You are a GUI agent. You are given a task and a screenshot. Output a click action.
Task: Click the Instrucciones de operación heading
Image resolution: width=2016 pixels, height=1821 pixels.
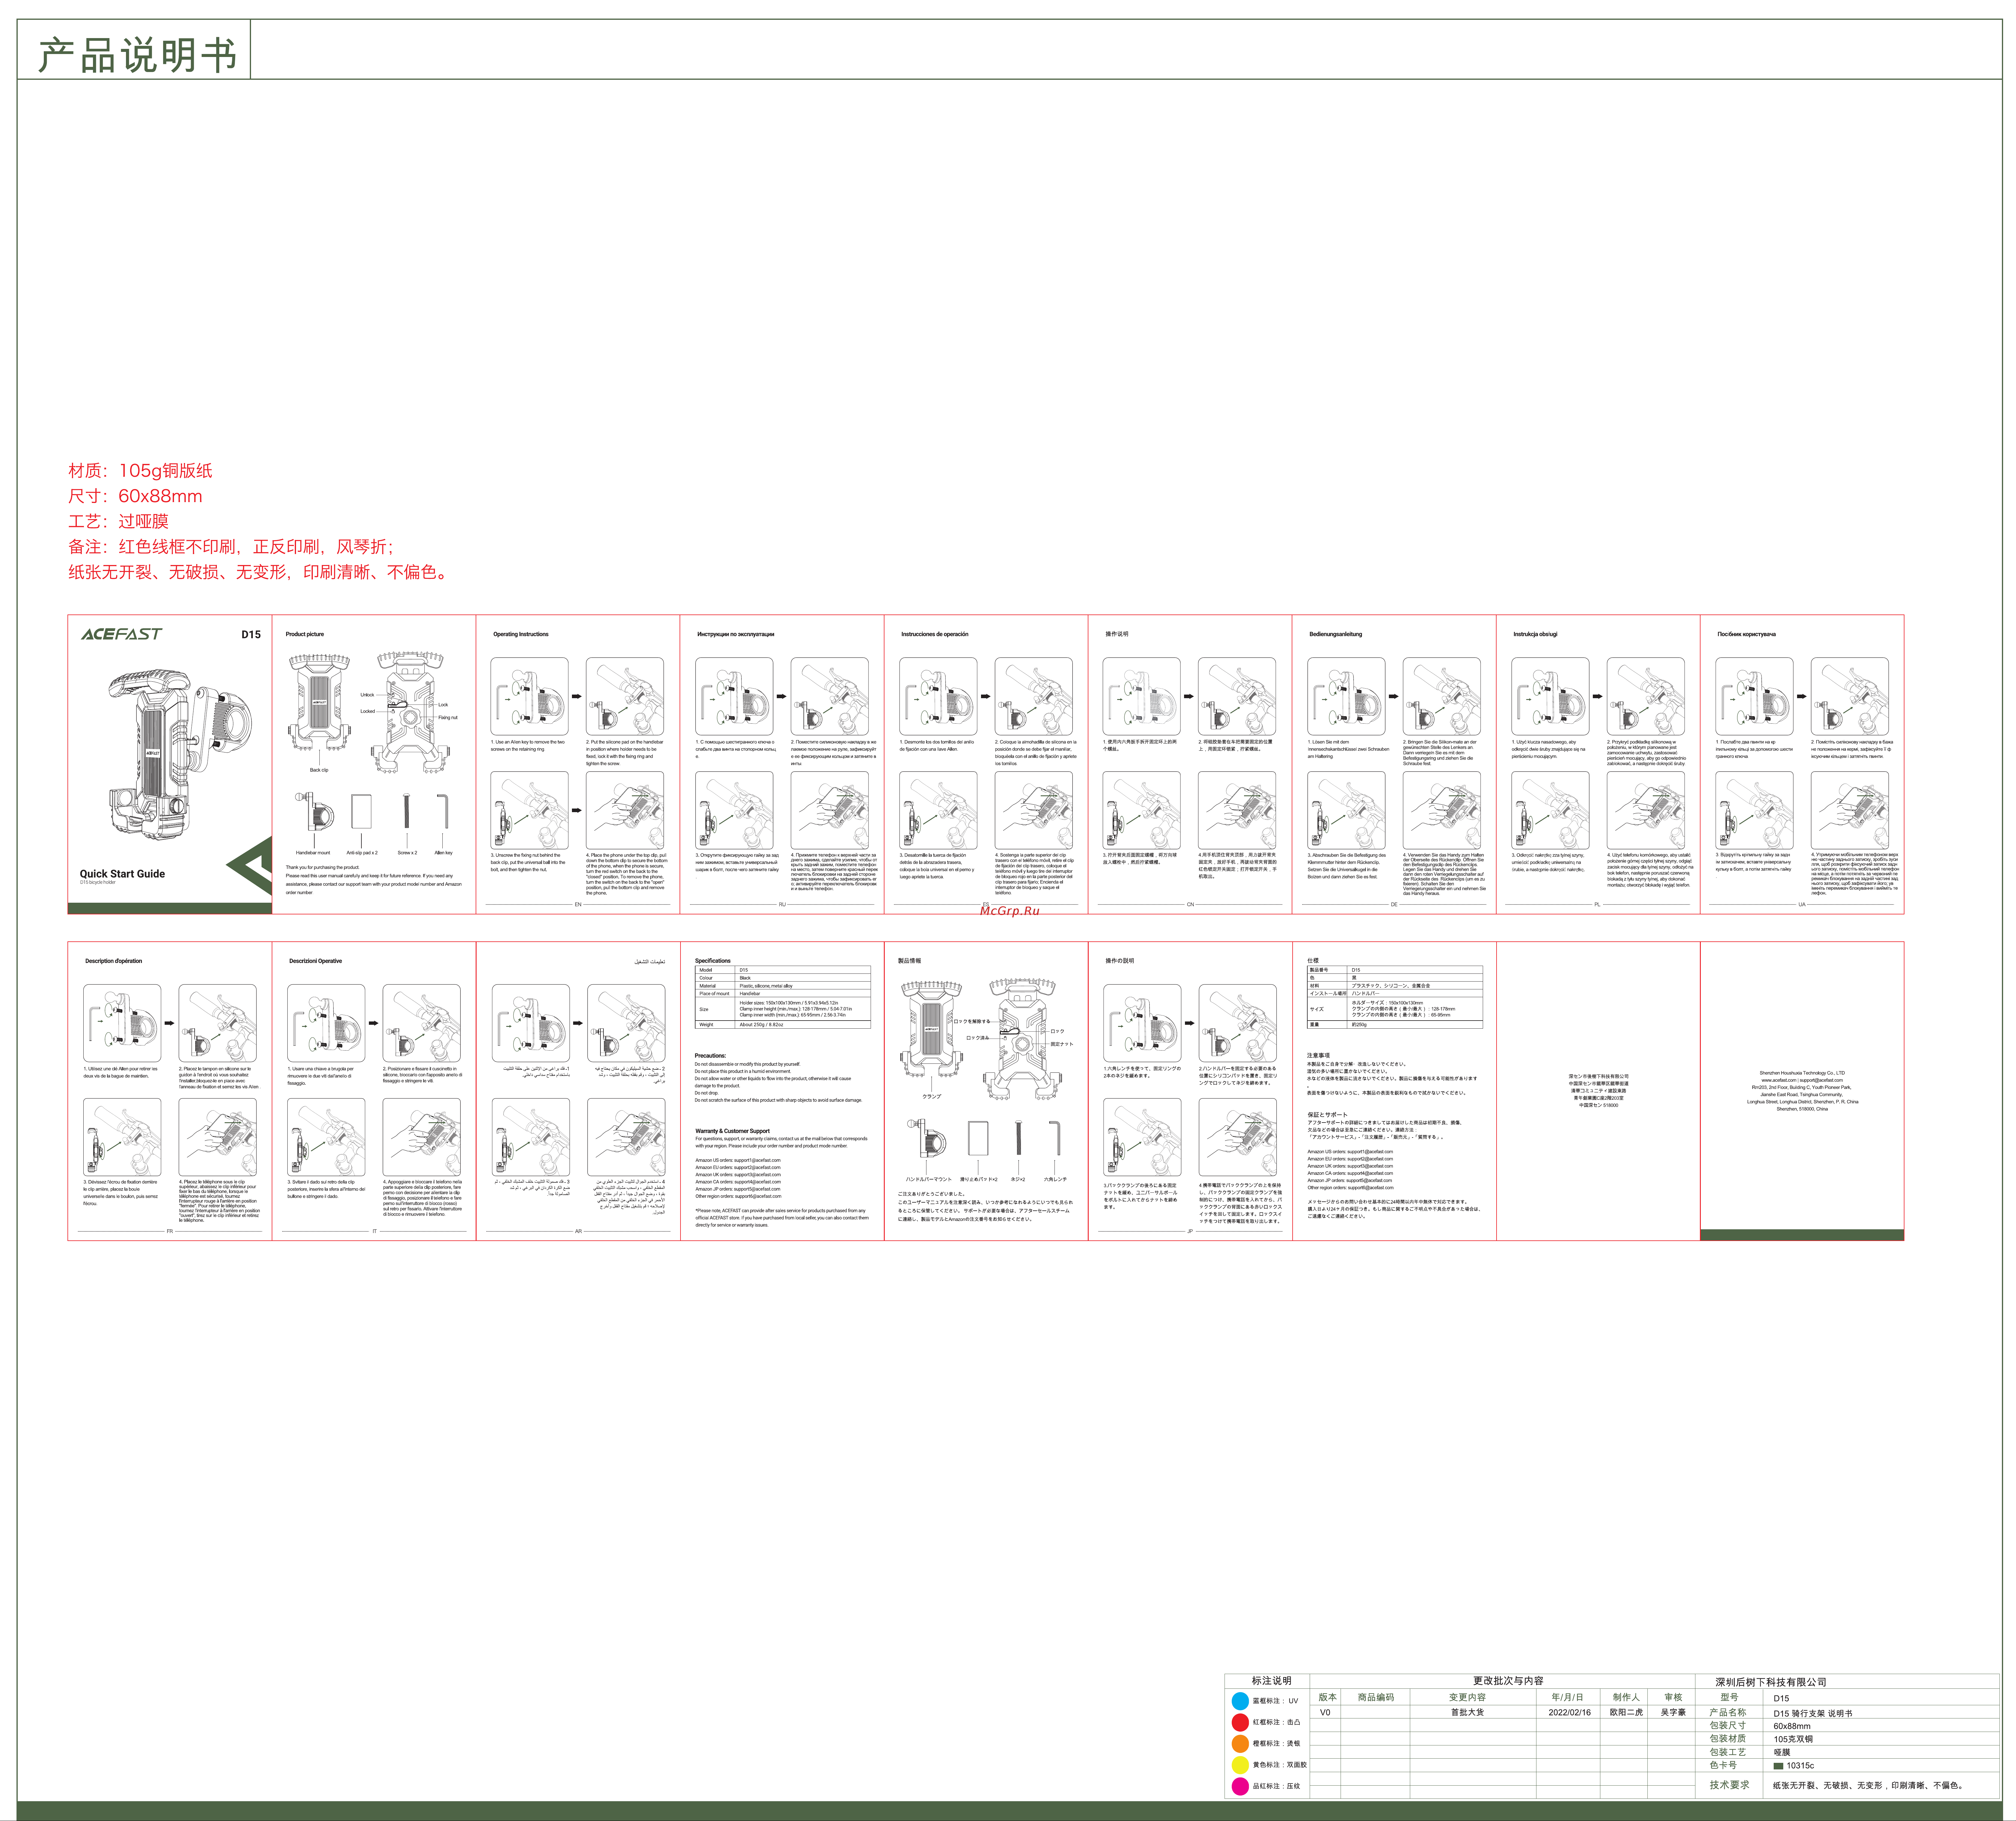click(935, 634)
